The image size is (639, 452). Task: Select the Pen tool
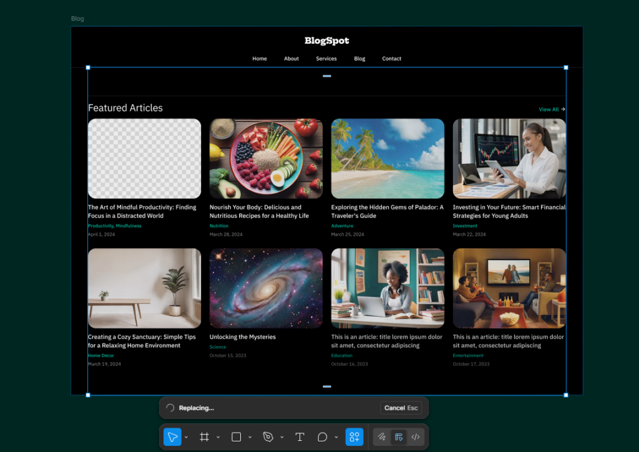point(268,437)
